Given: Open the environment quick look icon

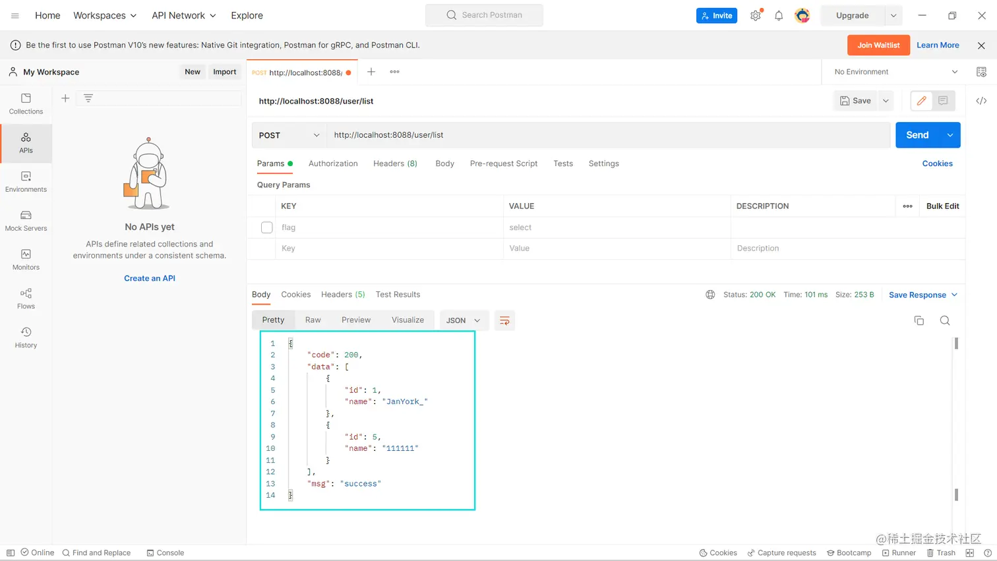Looking at the screenshot, I should (981, 72).
